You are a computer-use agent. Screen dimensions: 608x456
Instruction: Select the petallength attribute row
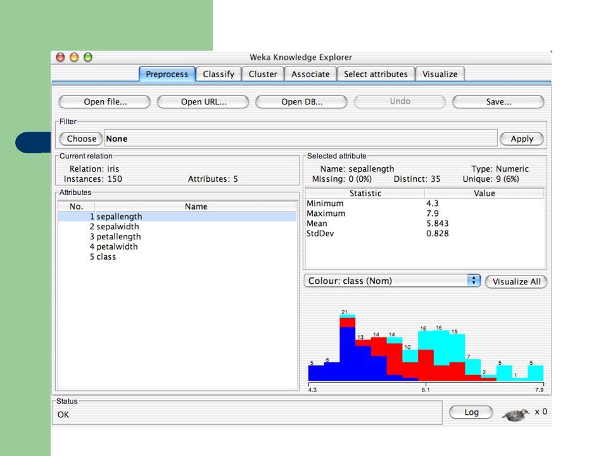coord(177,236)
